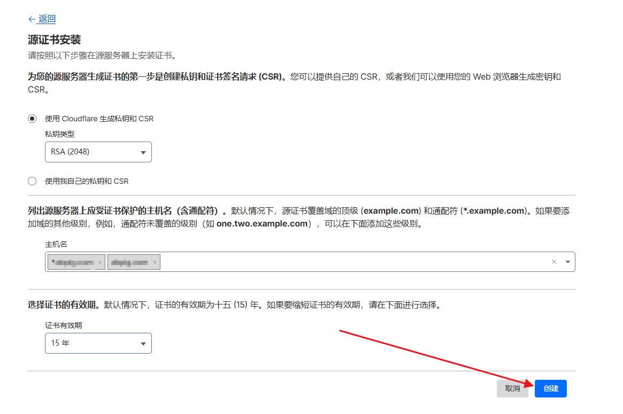Open the 证书有效期 dropdown showing 15 年

[98, 343]
